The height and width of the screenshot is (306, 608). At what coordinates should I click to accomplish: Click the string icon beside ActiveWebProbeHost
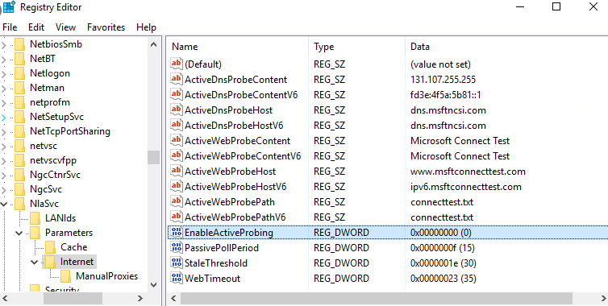[177, 172]
